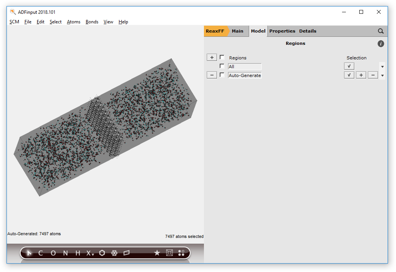
Task: Edit the Auto-Generate region name field
Action: 245,75
